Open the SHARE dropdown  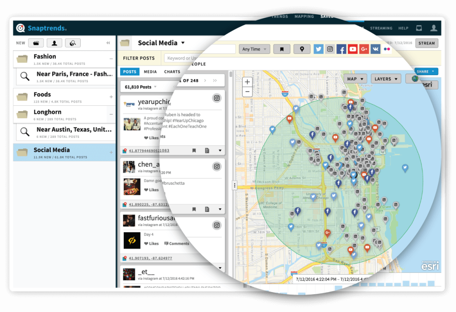point(426,72)
